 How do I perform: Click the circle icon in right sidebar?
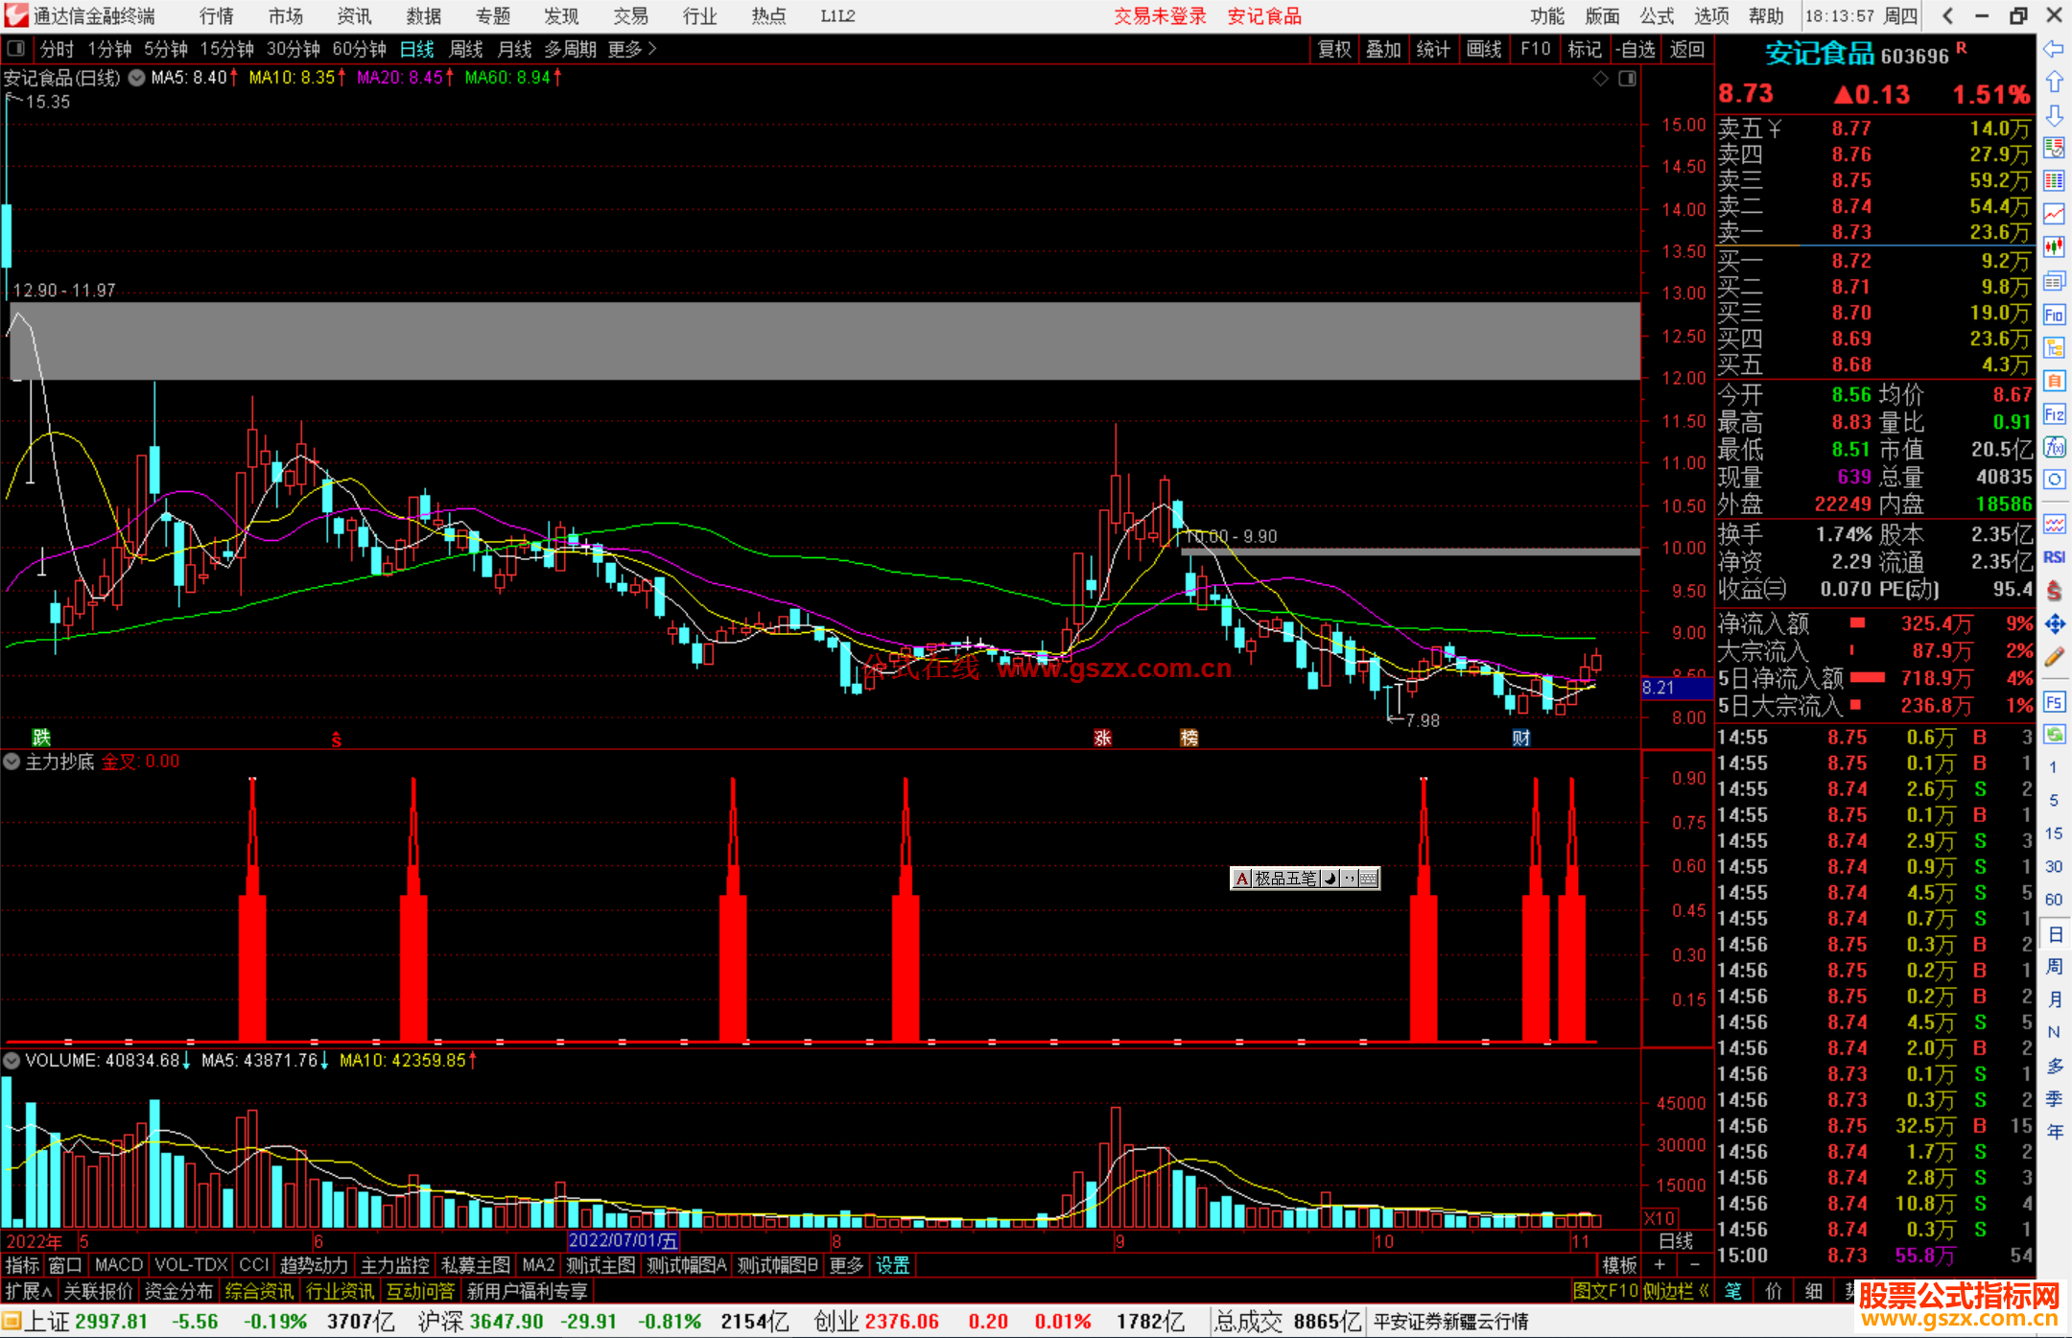tap(2053, 480)
